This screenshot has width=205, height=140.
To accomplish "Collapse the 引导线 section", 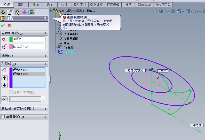I will click(x=45, y=64).
